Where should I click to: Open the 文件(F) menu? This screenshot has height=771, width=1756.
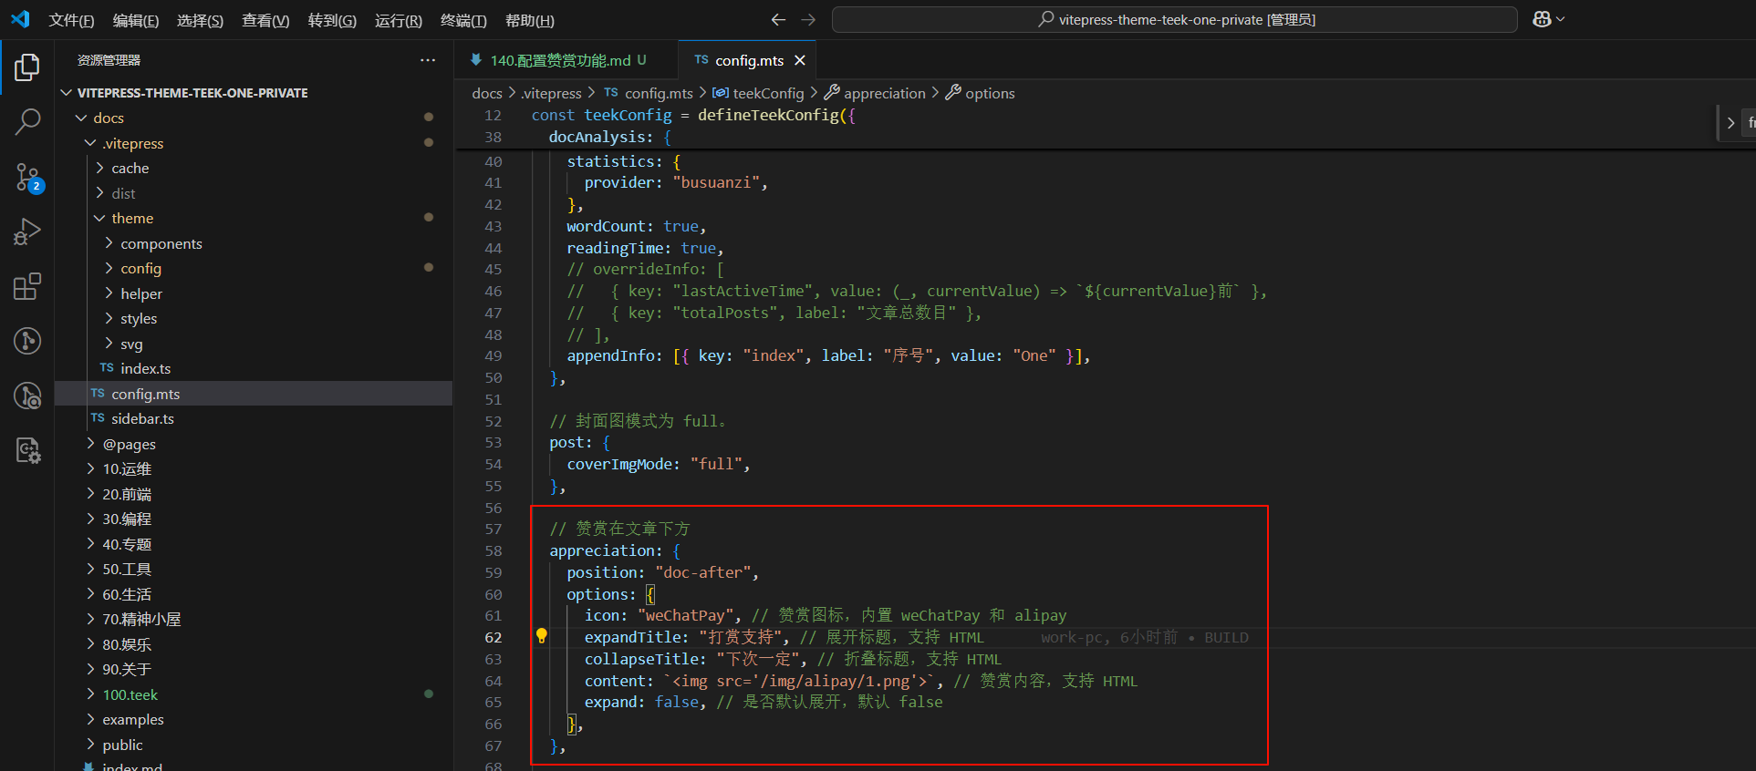71,20
